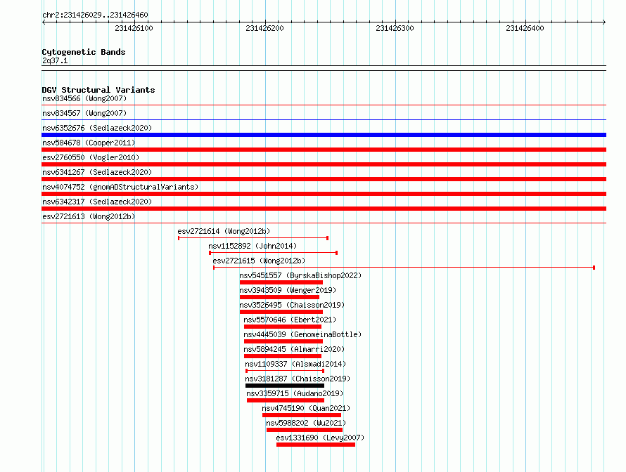
Task: Select the nsv3943509 (Wenger2019) label
Action: point(288,290)
